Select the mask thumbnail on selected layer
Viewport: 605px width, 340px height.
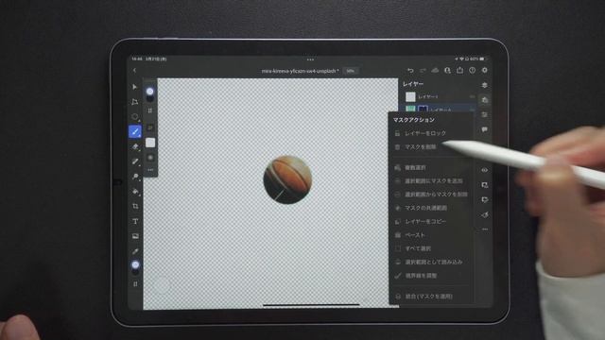pos(423,110)
